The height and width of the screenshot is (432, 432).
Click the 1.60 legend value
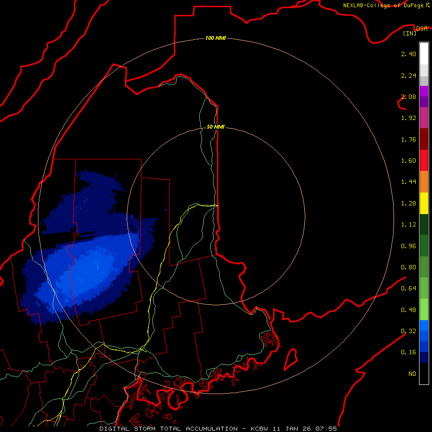tap(408, 161)
